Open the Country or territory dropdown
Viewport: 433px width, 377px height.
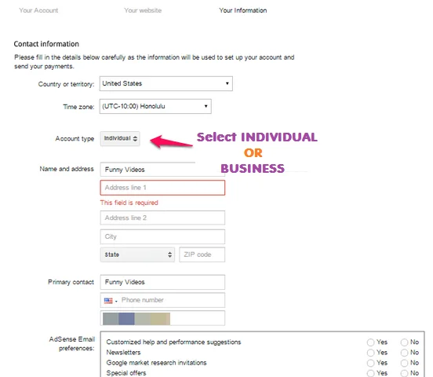[166, 83]
